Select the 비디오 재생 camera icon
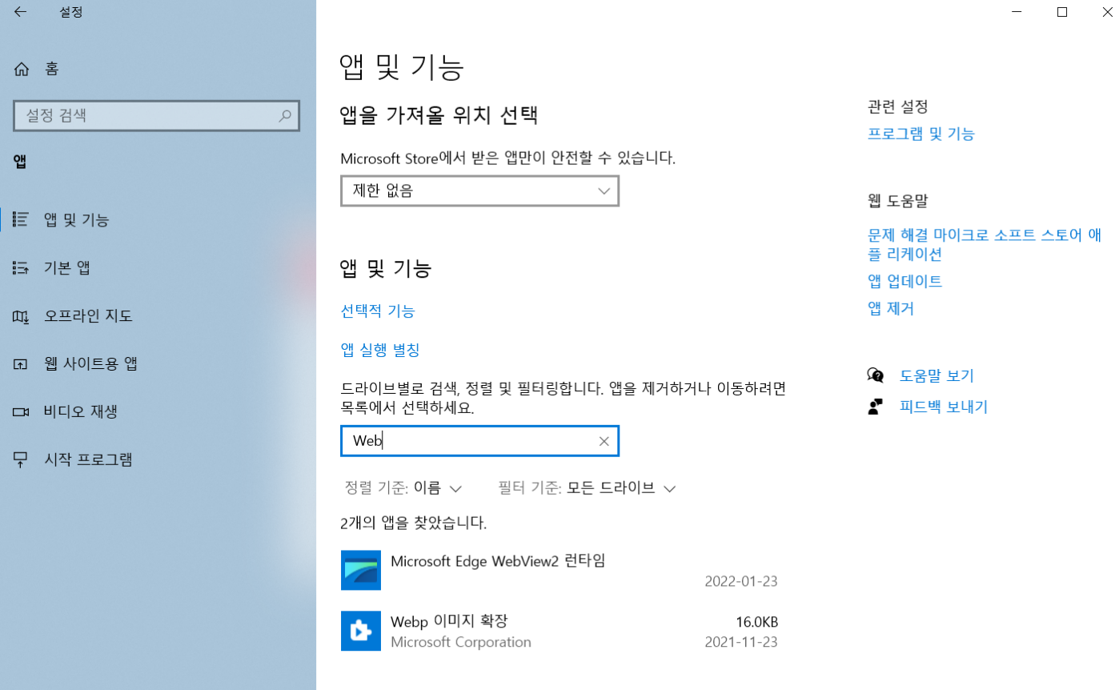The image size is (1119, 690). [22, 412]
